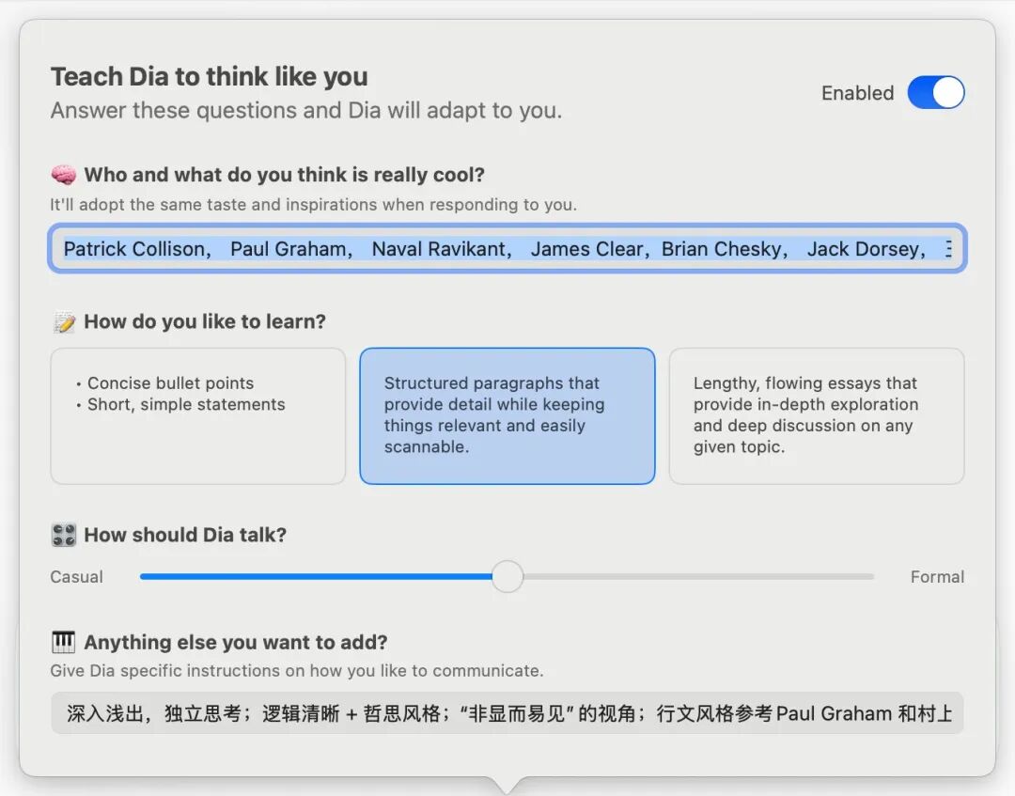
Task: Click the Enabled label text
Action: (x=857, y=93)
